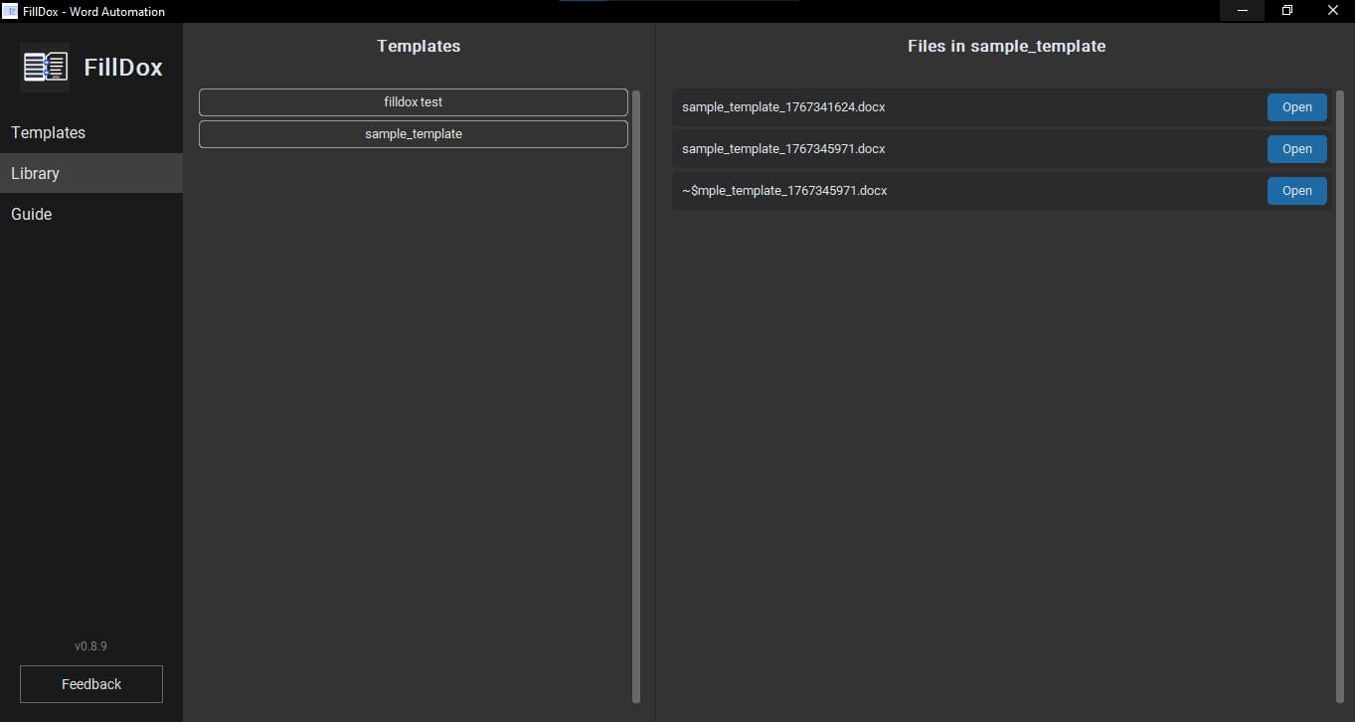This screenshot has width=1355, height=722.
Task: Select the Library section in sidebar
Action: click(x=35, y=173)
